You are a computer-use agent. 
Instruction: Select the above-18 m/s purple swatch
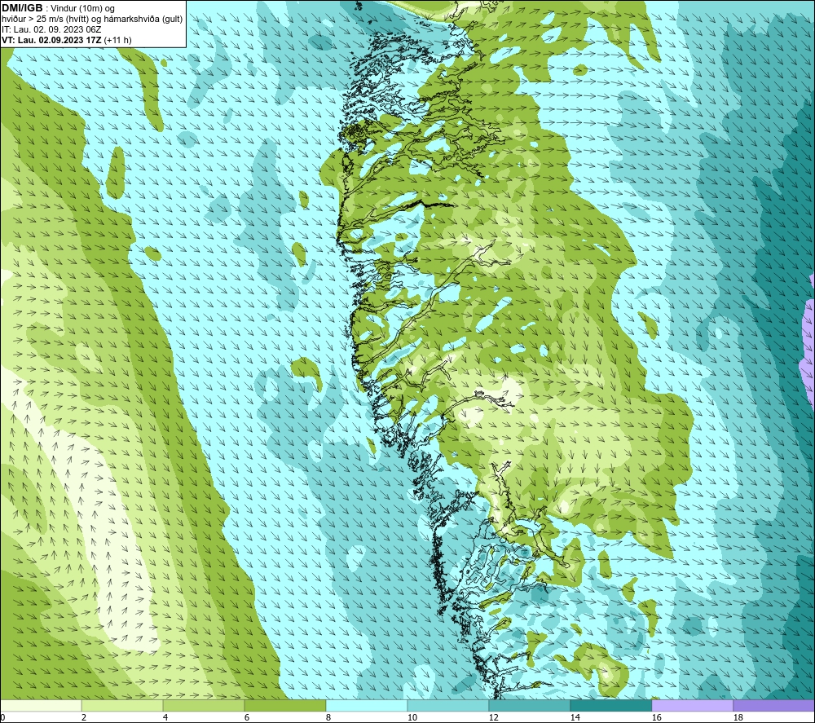click(x=773, y=705)
